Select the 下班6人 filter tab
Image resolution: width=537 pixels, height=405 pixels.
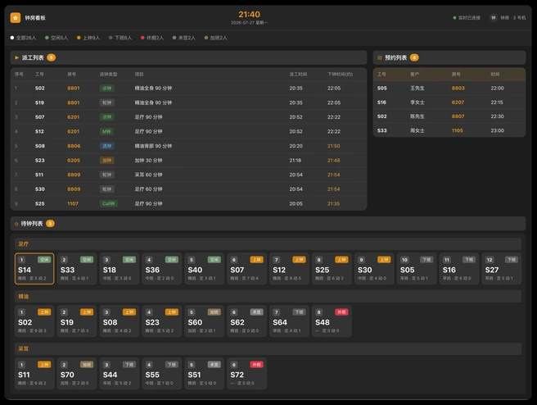[x=120, y=38]
